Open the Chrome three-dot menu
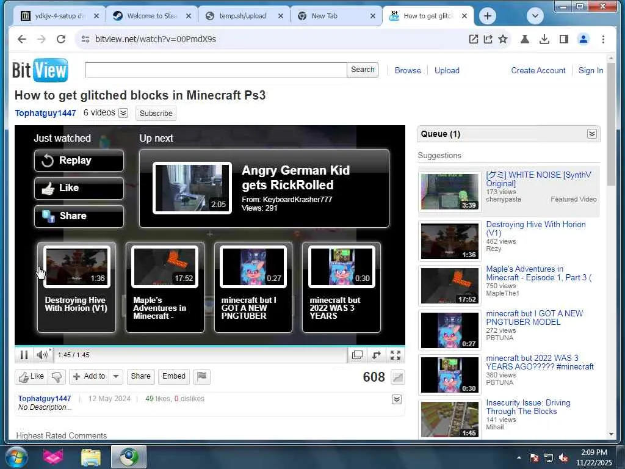625x469 pixels. (603, 39)
